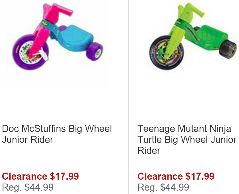Click the Teenage Mutant Ninja Turtle Big Wheel title
Image resolution: width=239 pixels, height=194 pixels.
[x=187, y=139]
